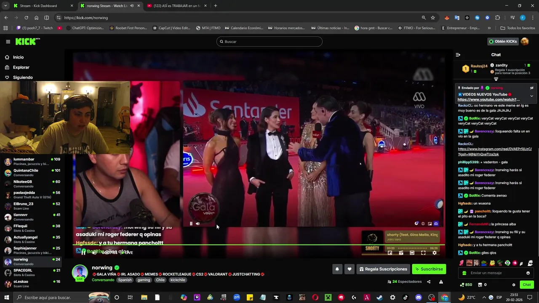539x303 pixels.
Task: Pause the stream with play/pause control
Action: click(83, 252)
